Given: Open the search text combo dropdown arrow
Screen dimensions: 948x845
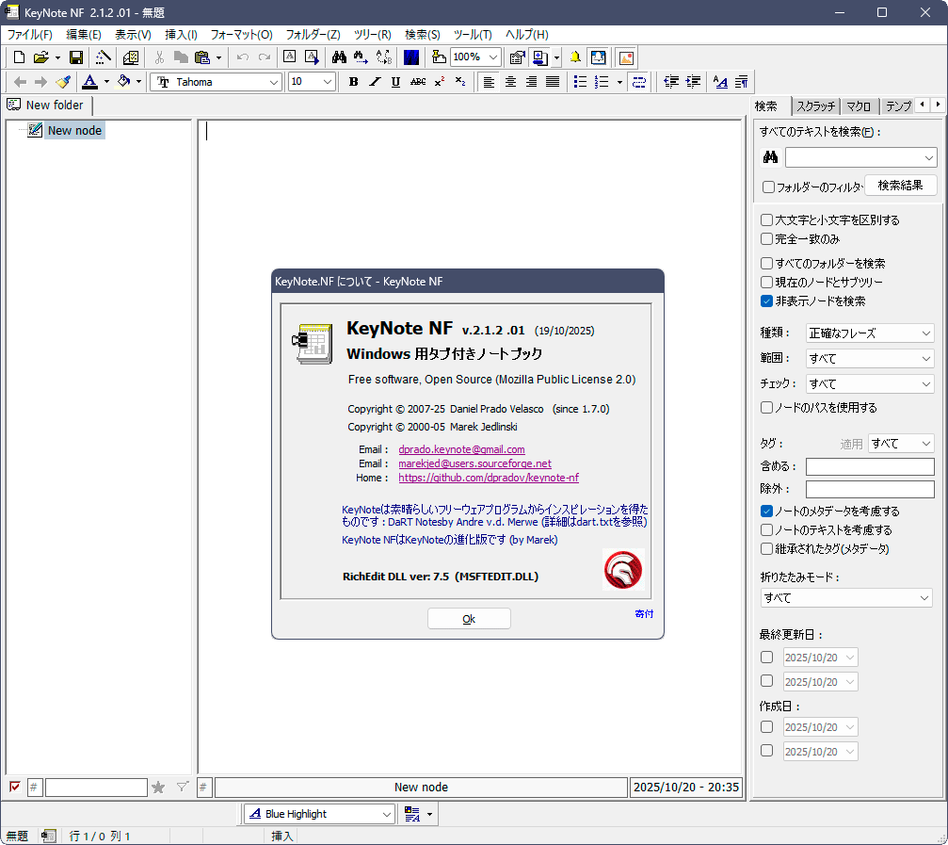Looking at the screenshot, I should (x=928, y=158).
